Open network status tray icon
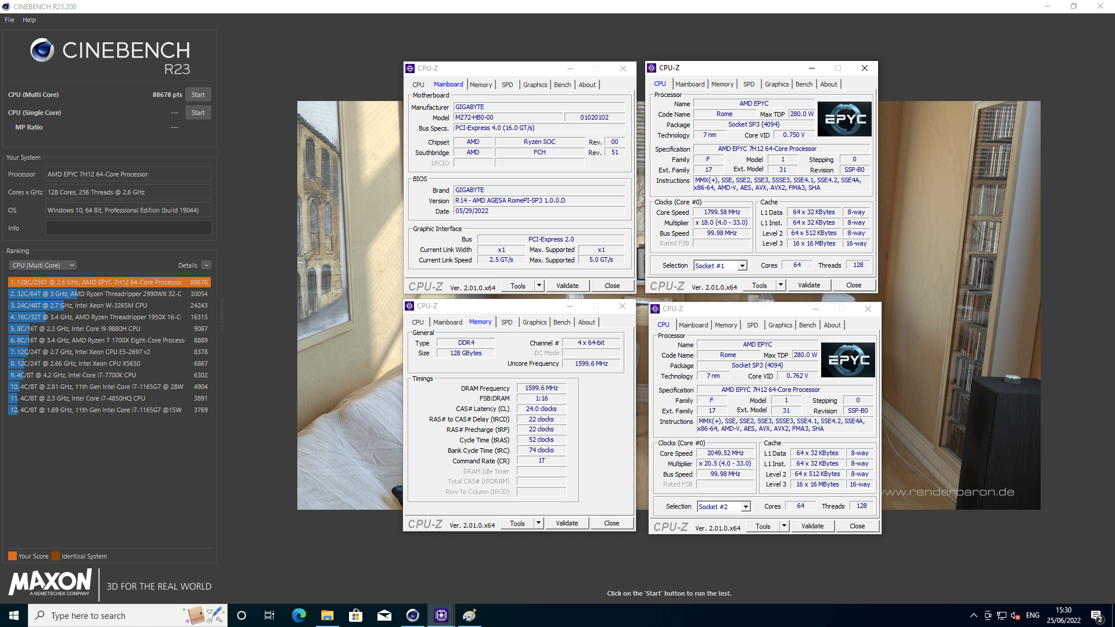 point(1002,615)
